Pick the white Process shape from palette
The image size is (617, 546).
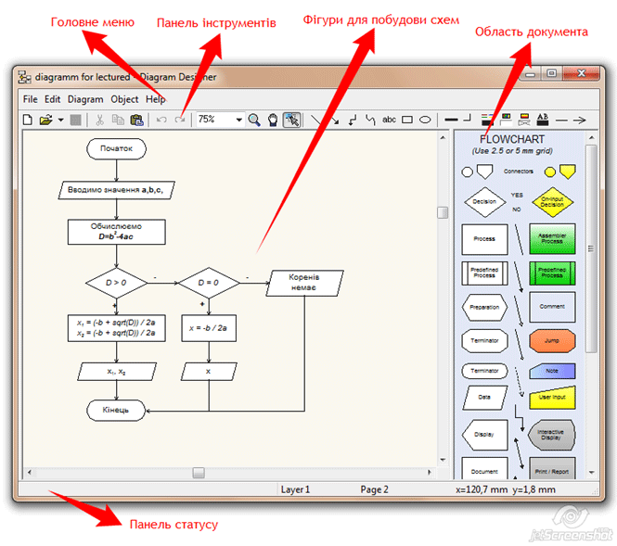click(484, 239)
